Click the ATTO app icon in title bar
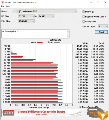 tap(2, 2)
